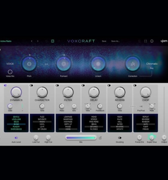
Task: Click the Reverb Time knob
Action: point(120,106)
